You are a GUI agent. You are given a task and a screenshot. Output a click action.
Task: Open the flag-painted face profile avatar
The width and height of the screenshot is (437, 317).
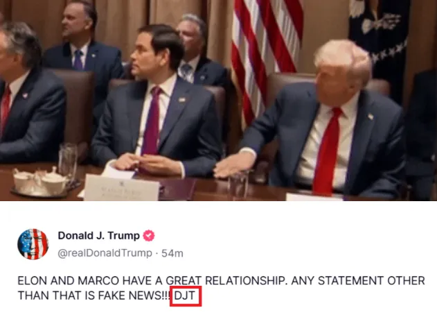33,244
